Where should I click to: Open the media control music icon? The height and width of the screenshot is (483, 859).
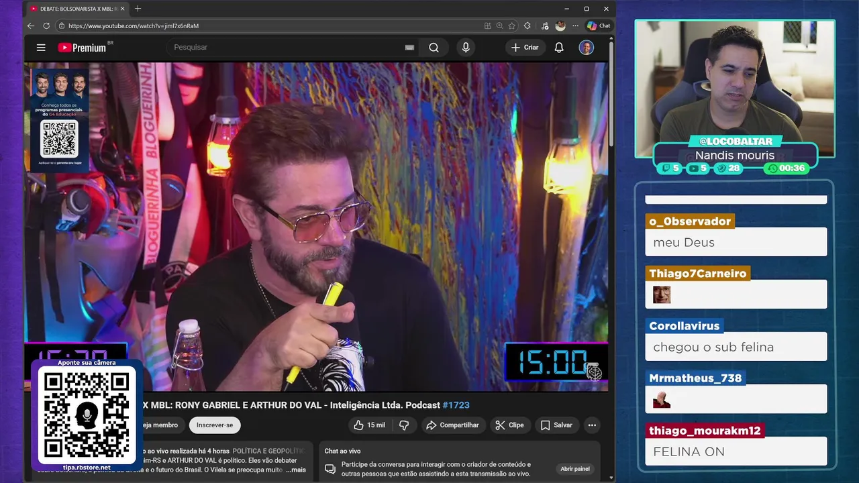(544, 25)
